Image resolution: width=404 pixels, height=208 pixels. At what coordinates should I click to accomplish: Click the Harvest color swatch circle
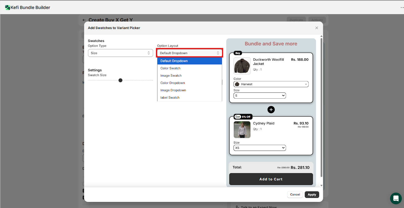237,84
